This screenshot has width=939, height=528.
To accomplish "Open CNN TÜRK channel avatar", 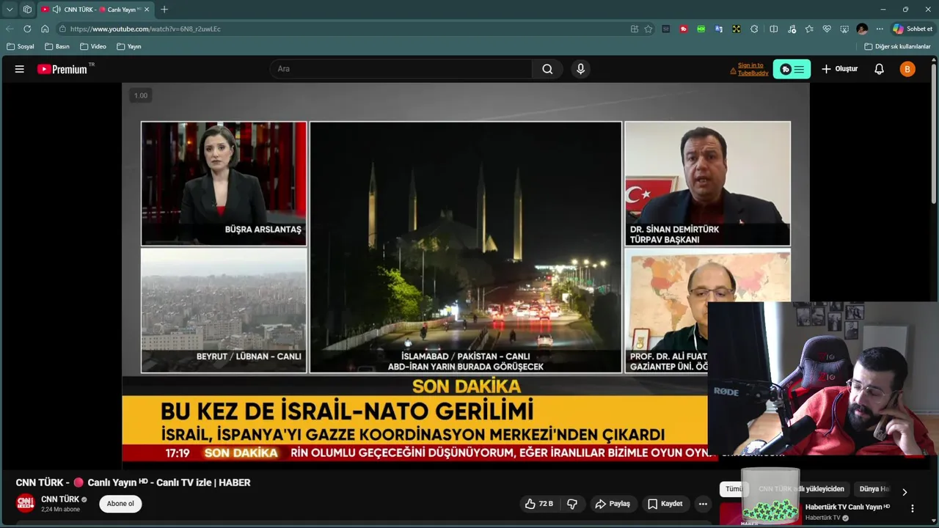I will point(26,503).
